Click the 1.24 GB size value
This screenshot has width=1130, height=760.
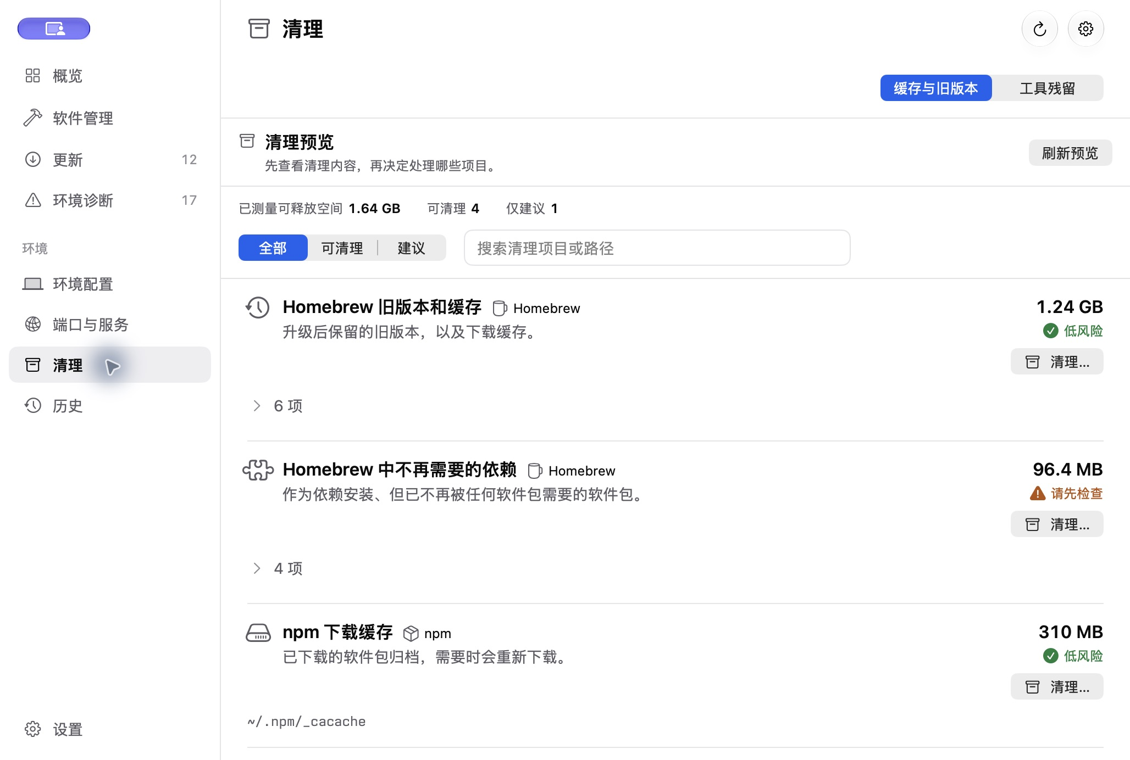pyautogui.click(x=1070, y=306)
